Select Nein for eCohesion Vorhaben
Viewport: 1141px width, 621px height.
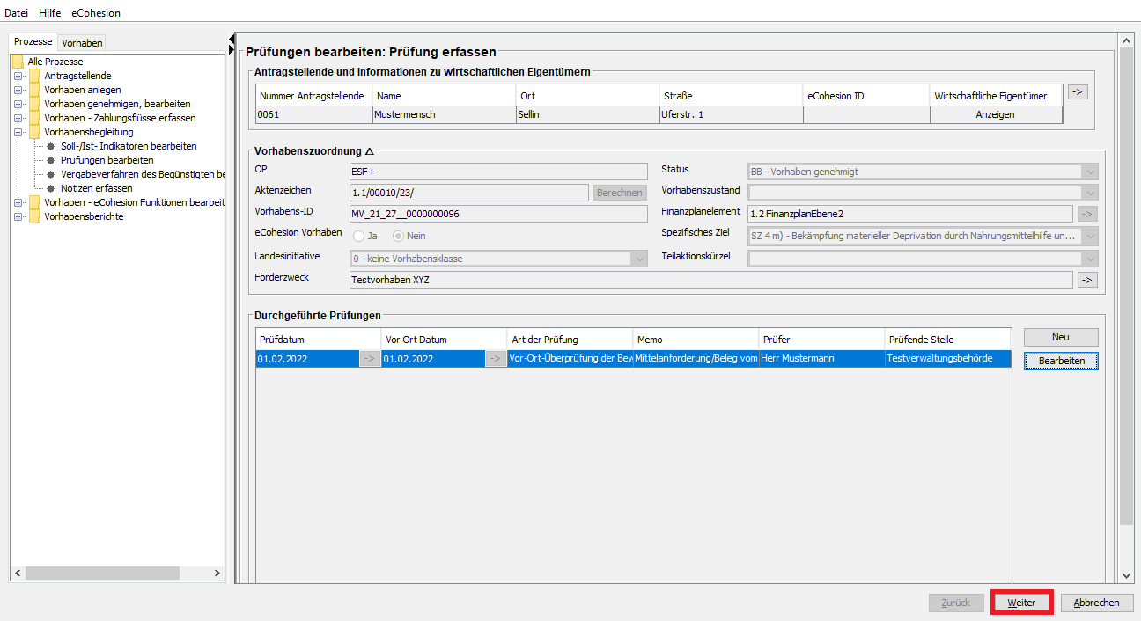pos(398,236)
